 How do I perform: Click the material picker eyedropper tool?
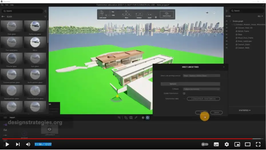click(x=136, y=118)
